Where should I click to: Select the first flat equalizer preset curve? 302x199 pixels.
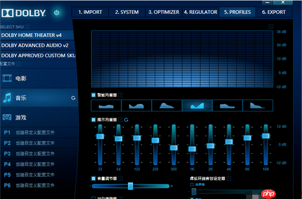(106, 105)
